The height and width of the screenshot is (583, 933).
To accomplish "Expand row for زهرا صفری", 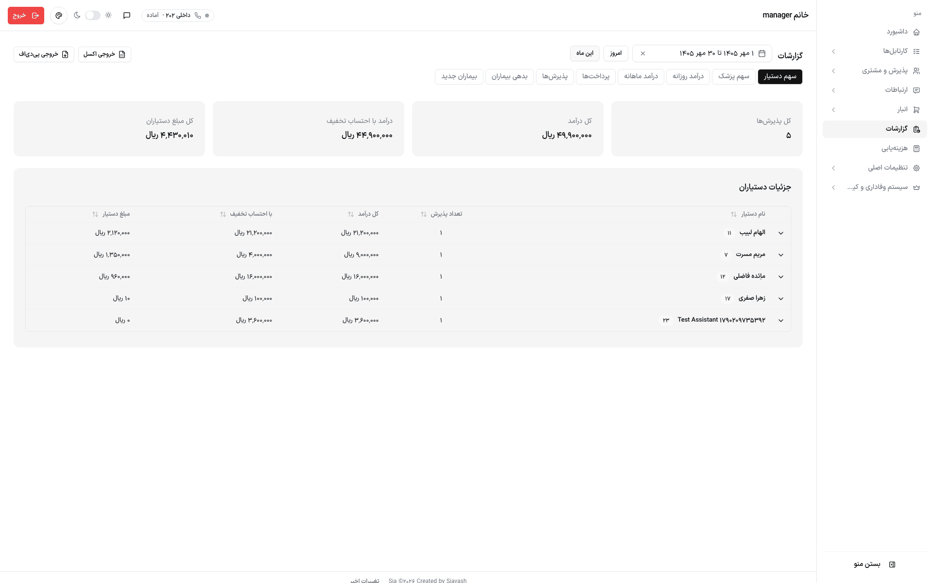I will [x=781, y=299].
